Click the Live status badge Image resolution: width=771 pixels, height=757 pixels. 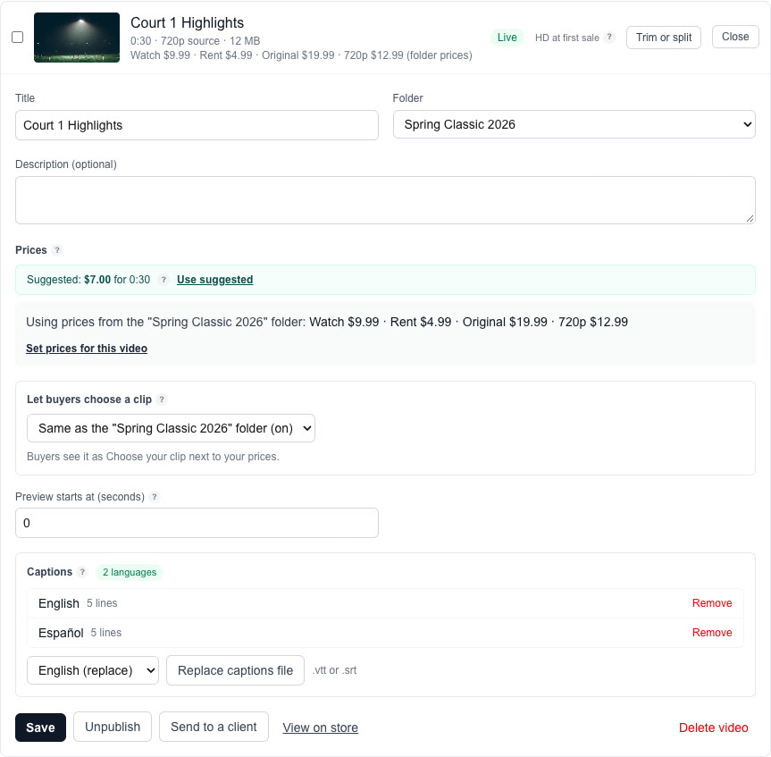click(507, 38)
